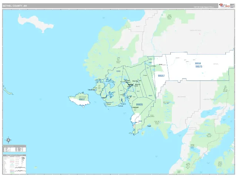
Task: Open the map legend box
Action: [14, 164]
